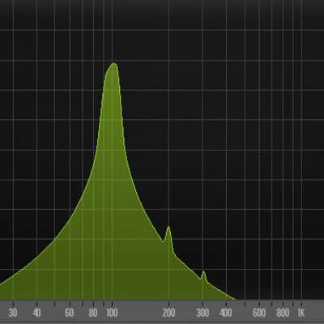Click the unlabeled tick between 80 and 100

104,305
